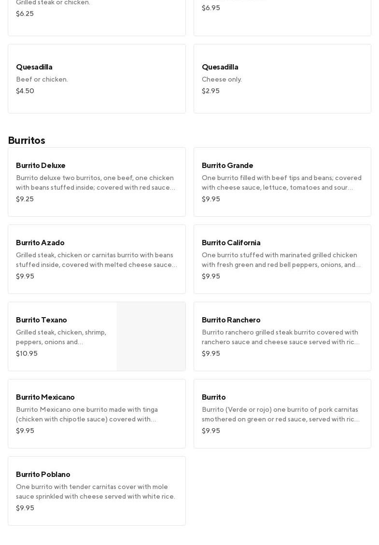Click the Burrito Texano title
Viewport: 379px width, 545px height.
tap(42, 320)
